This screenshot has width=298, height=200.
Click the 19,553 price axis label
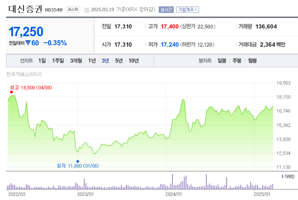pos(283,83)
